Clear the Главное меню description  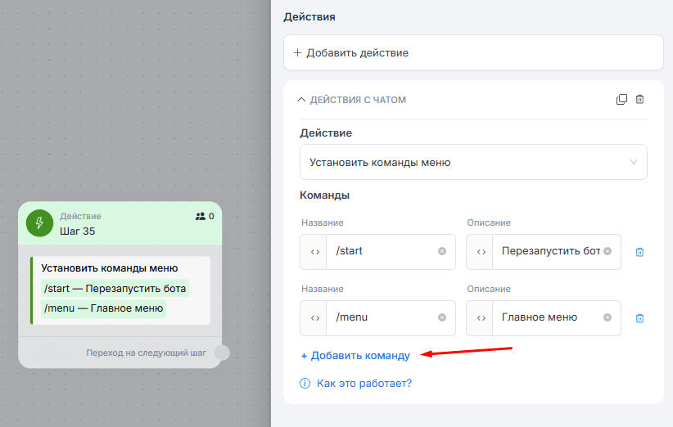(x=608, y=317)
